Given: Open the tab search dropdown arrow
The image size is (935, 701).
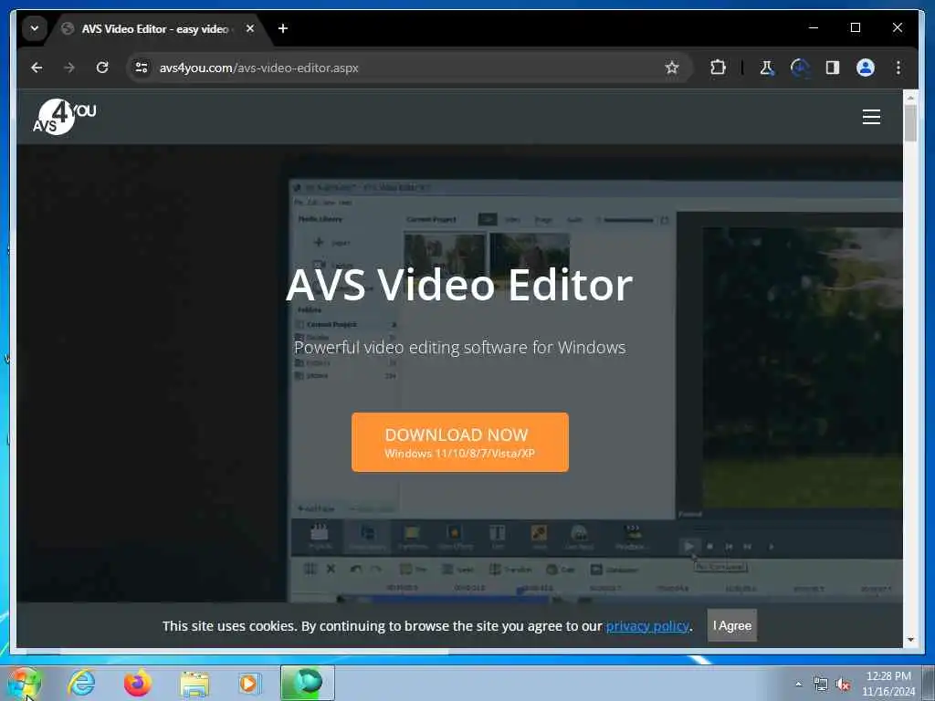Looking at the screenshot, I should pos(35,28).
